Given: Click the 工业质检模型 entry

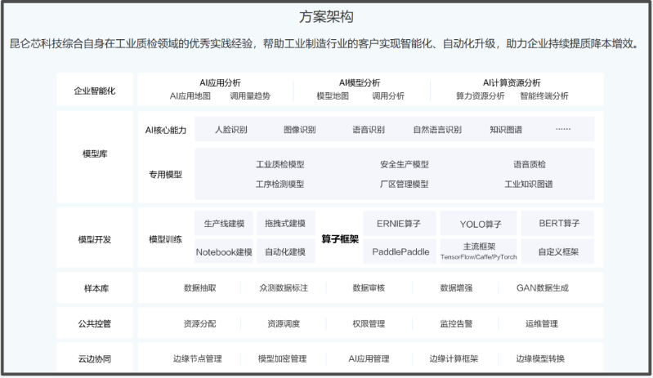Looking at the screenshot, I should click(280, 164).
